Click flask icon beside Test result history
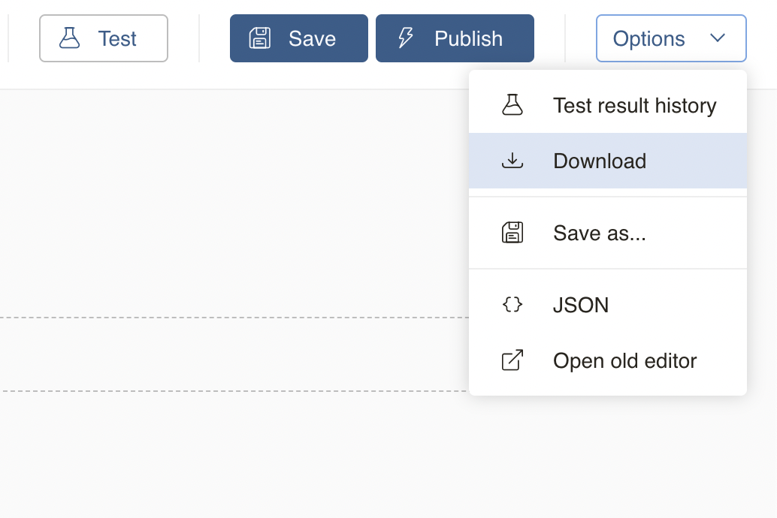Screen dimensions: 777x518 tap(512, 105)
